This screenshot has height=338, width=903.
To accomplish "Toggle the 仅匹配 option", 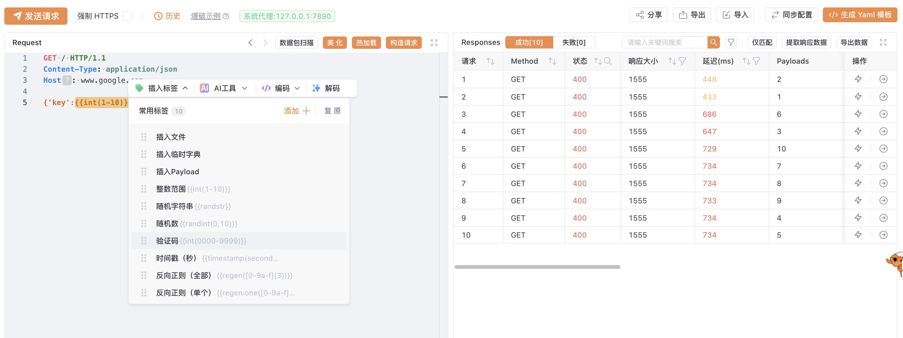I will [761, 42].
